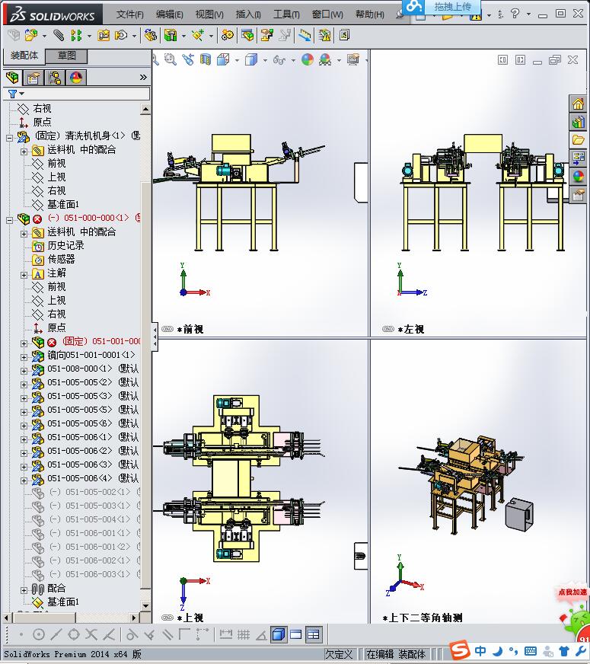Click the Assembly Features icon

point(171,35)
